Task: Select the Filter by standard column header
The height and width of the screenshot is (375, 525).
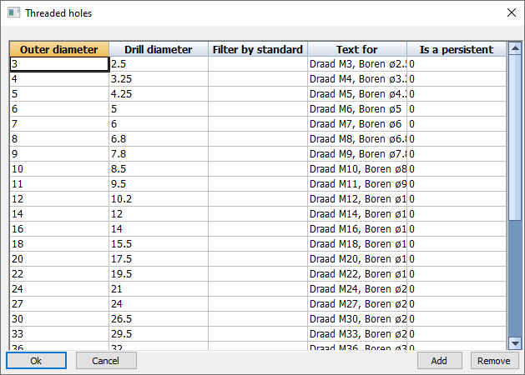Action: pos(257,49)
